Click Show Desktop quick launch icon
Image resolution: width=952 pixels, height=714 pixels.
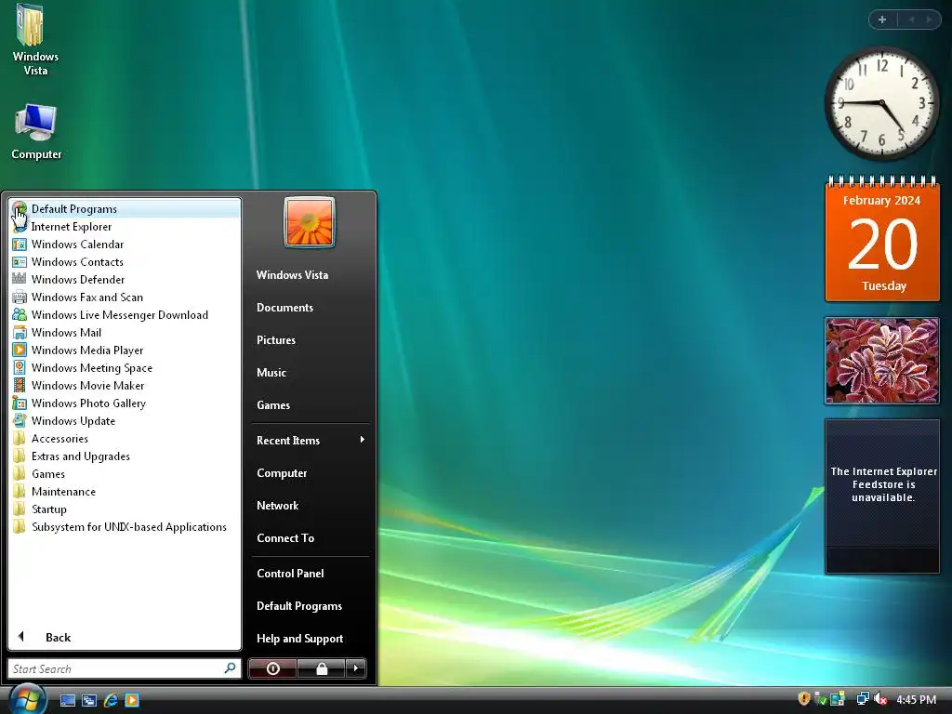pos(67,700)
